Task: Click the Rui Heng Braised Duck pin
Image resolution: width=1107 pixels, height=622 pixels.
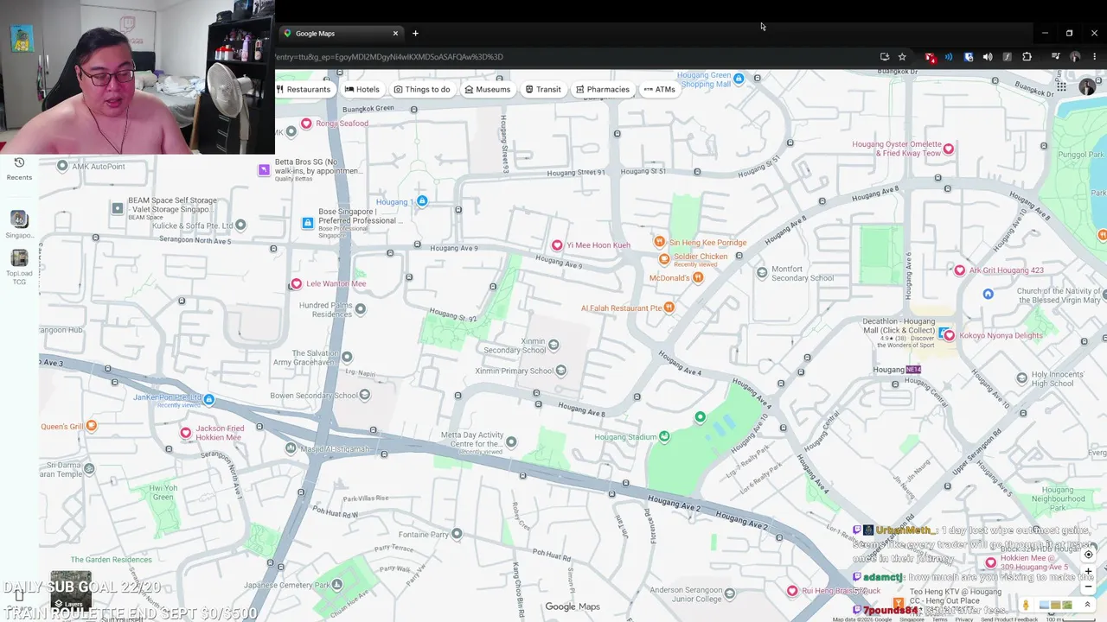Action: pyautogui.click(x=791, y=590)
